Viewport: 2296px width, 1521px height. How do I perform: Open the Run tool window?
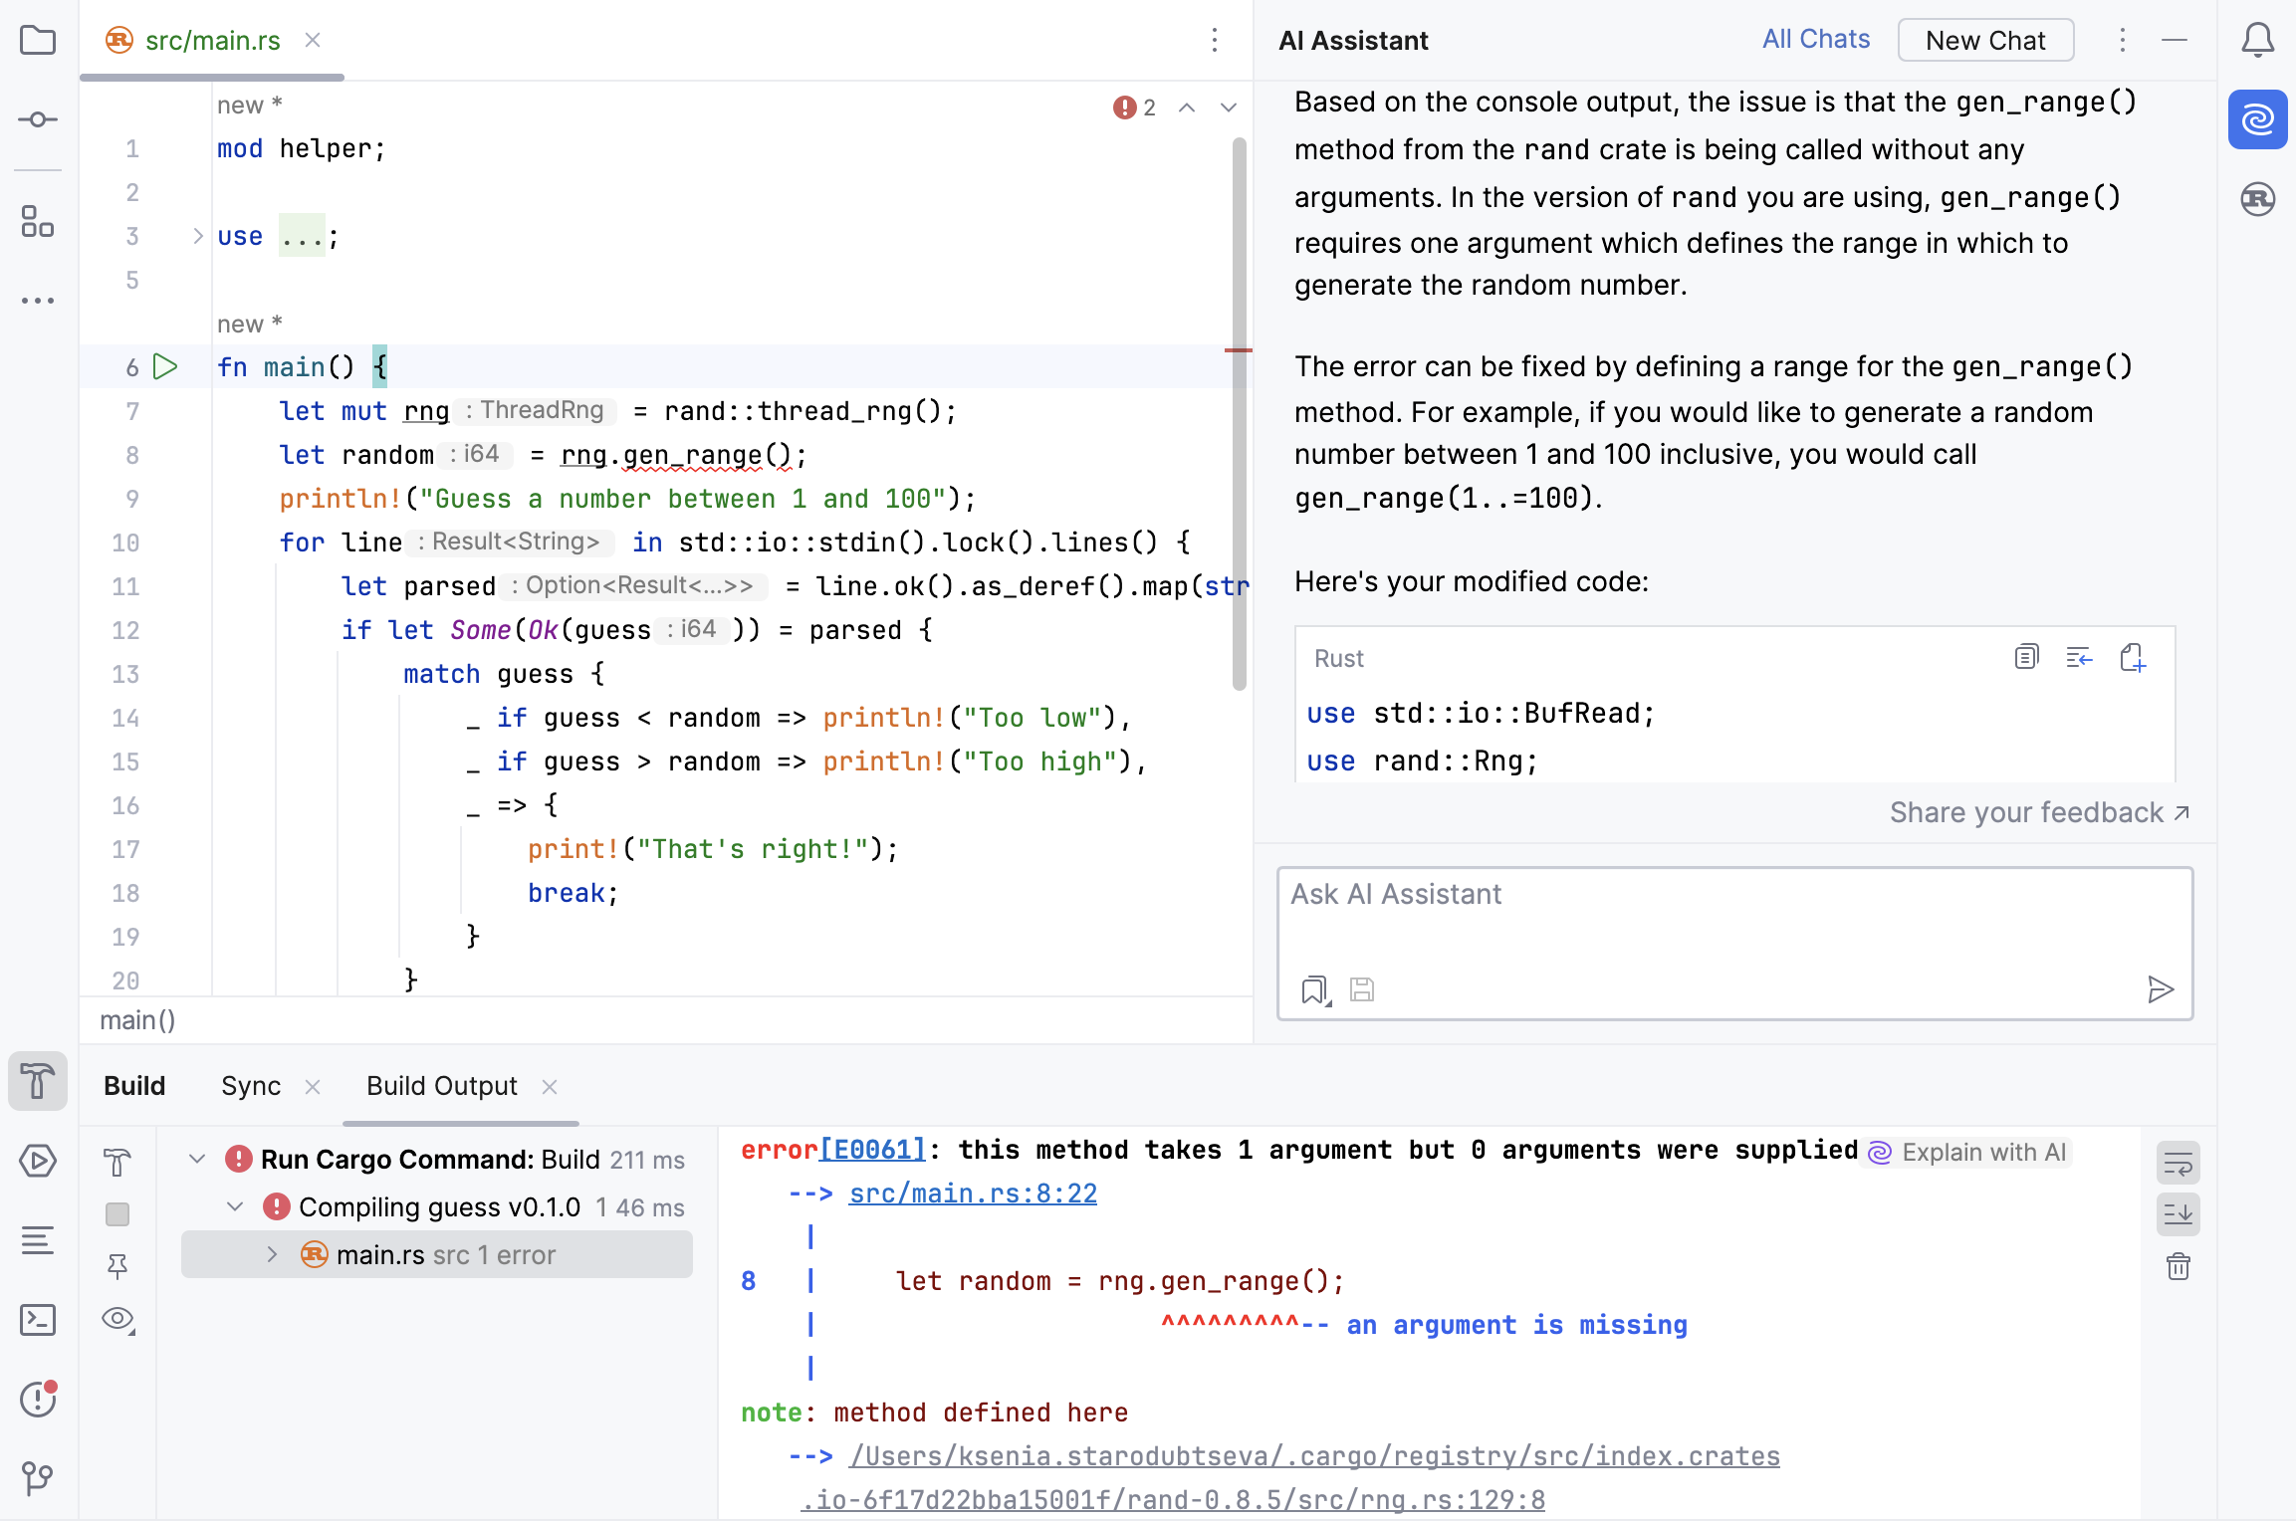point(38,1161)
